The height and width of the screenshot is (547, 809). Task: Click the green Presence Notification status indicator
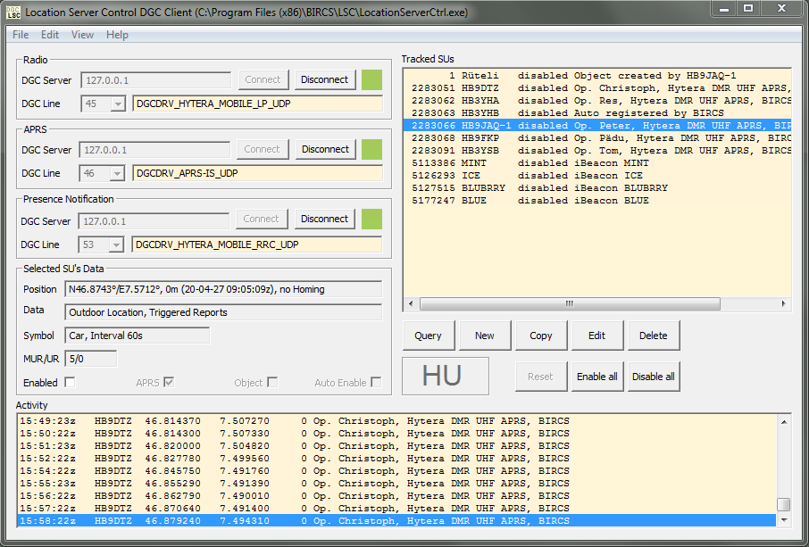[x=371, y=219]
